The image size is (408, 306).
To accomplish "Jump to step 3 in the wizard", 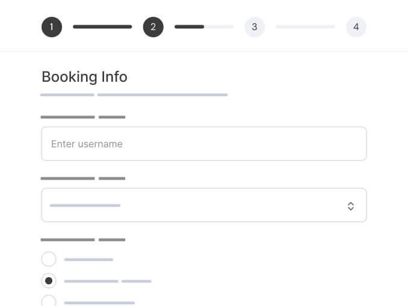I will click(x=255, y=27).
